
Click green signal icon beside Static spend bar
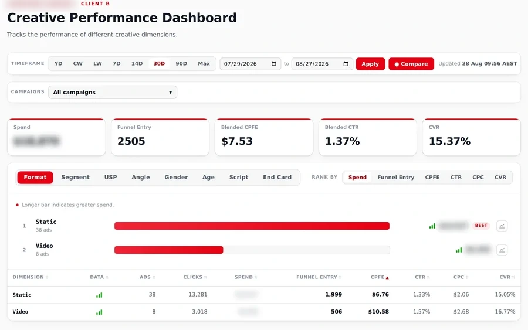click(432, 226)
